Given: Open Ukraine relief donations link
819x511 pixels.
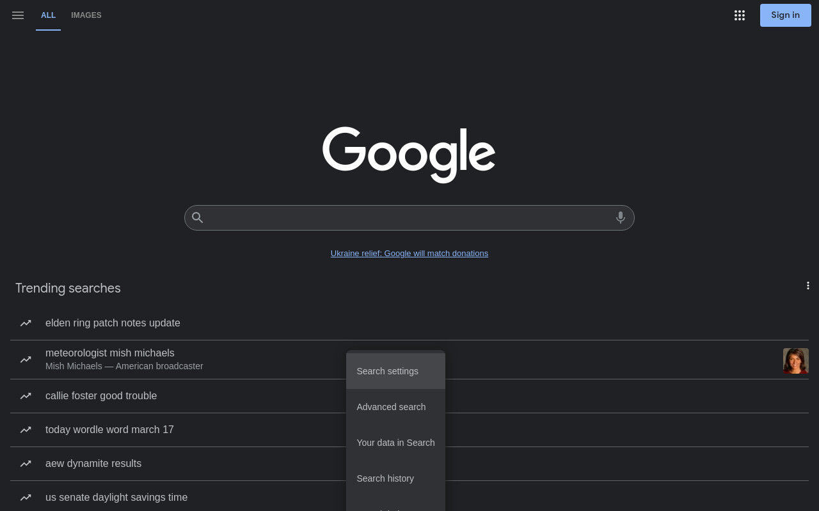Looking at the screenshot, I should 409,254.
